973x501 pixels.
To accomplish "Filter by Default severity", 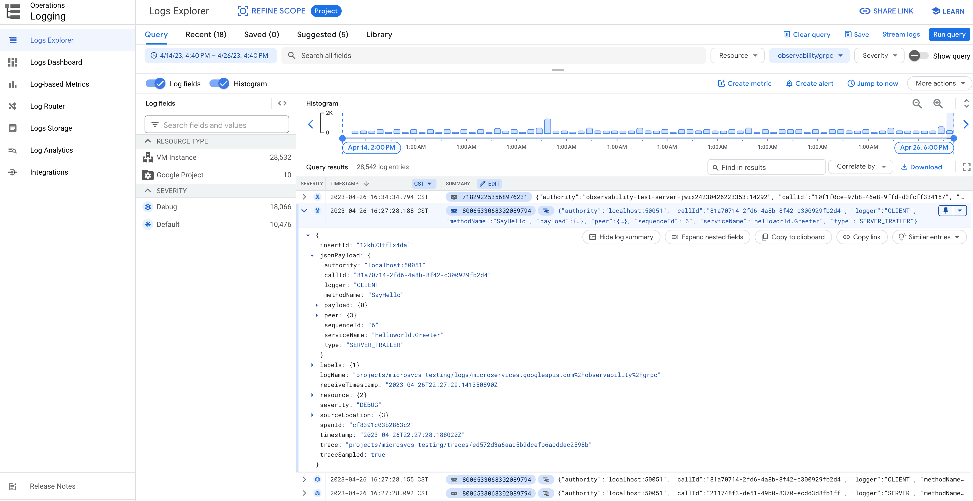I will 216,224.
